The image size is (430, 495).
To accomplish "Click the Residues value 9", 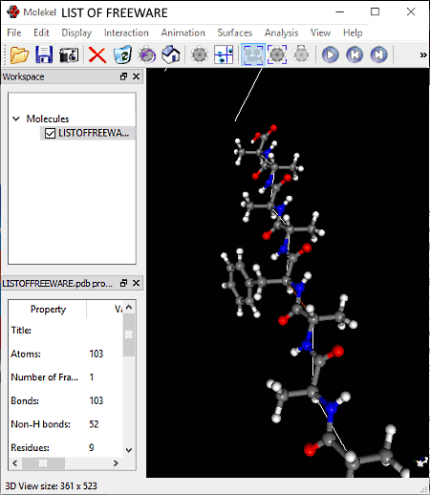I will click(92, 448).
